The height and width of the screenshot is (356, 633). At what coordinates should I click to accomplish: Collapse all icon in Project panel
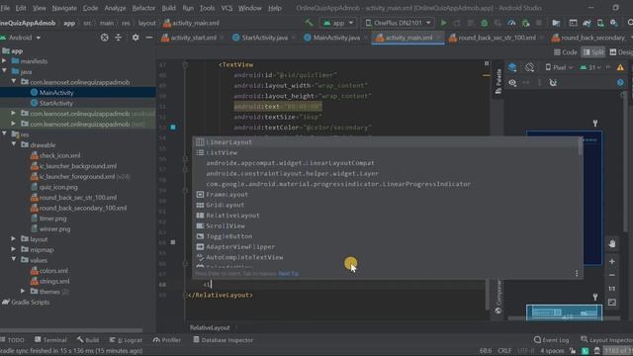[x=119, y=38]
